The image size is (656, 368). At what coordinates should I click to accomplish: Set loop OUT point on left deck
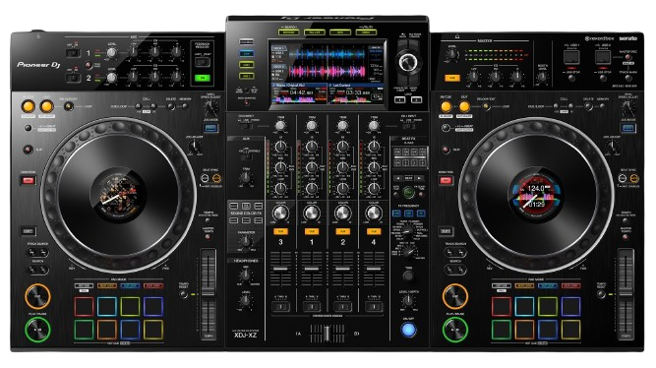[47, 106]
